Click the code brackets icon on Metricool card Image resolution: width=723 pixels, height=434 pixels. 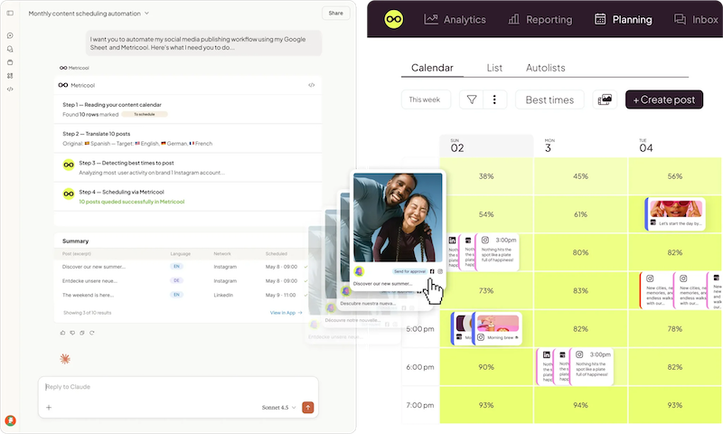tap(312, 85)
